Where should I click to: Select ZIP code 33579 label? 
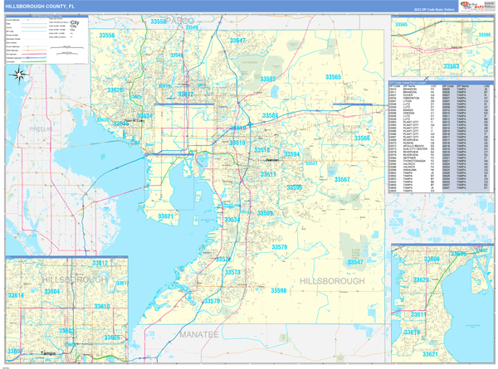[279, 247]
